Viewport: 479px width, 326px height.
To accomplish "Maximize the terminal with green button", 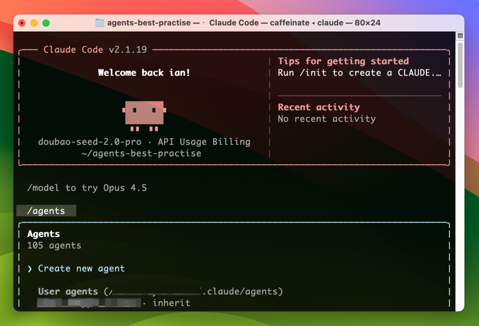I will tap(46, 23).
